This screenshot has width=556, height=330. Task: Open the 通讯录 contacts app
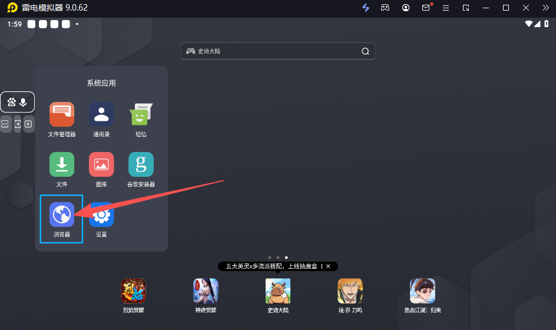tap(101, 114)
